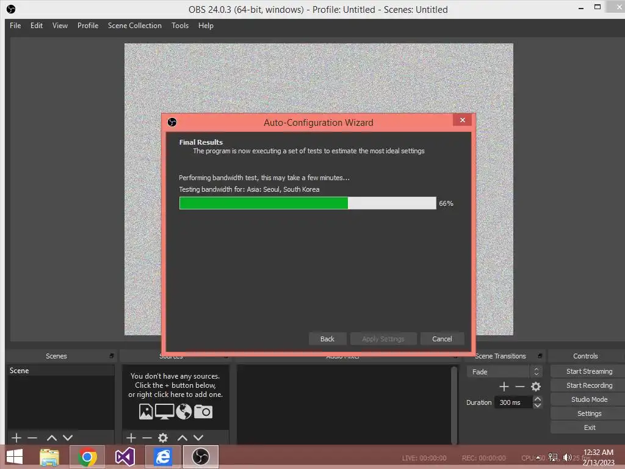
Task: Undock the Scenes panel with the float icon
Action: (x=112, y=356)
